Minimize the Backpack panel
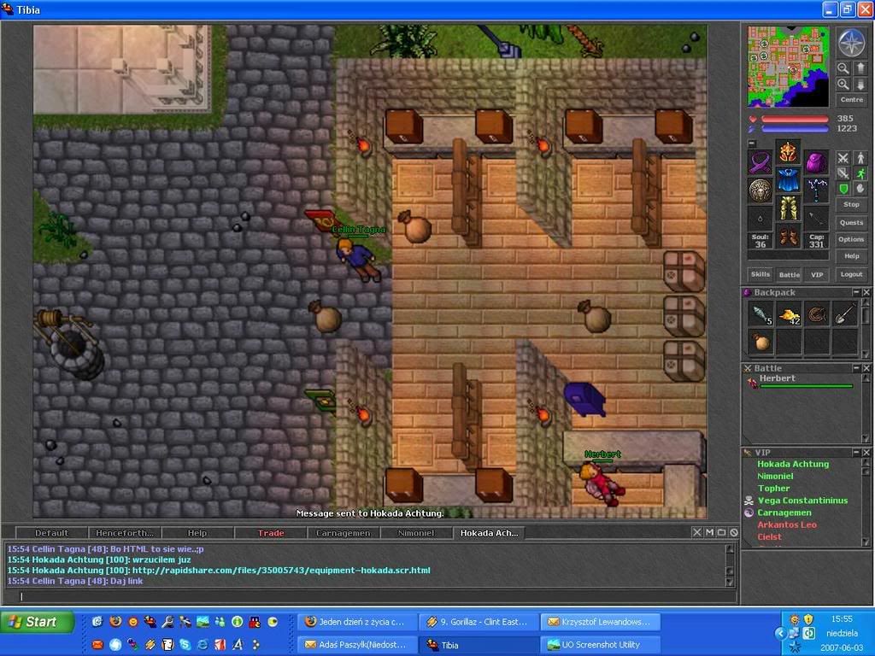Screen dimensions: 875x656 [856, 292]
